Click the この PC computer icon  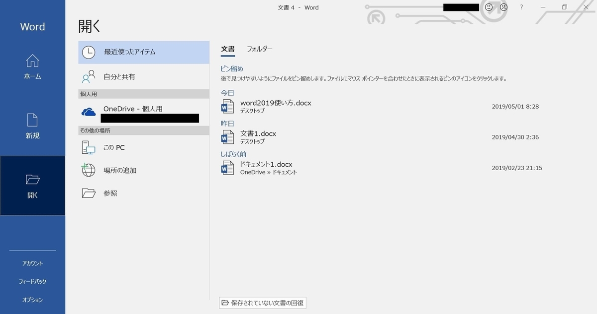pyautogui.click(x=89, y=147)
